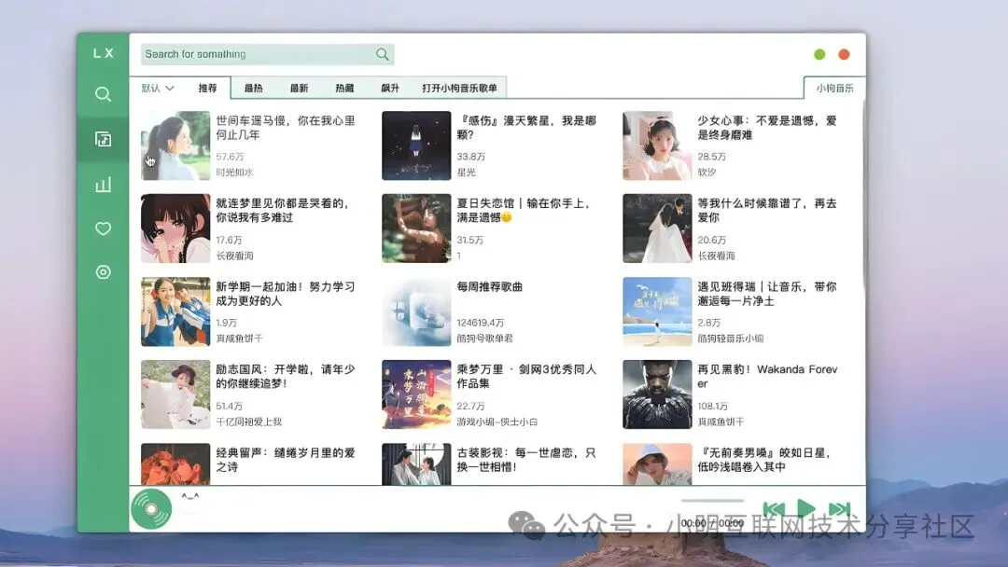Viewport: 1008px width, 567px height.
Task: Open the 小枸音乐 source selector
Action: tap(833, 86)
